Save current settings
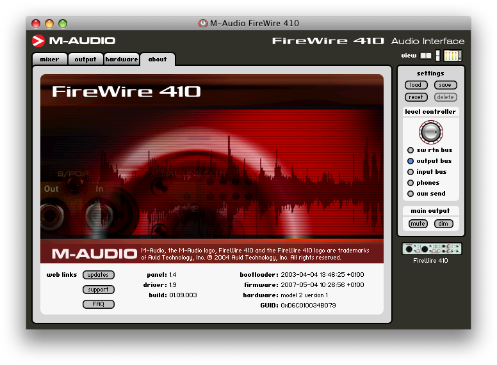Viewport: 497px width, 365px height. point(445,85)
